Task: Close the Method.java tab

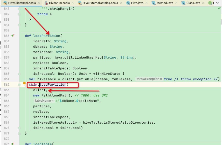Action: [176, 3]
